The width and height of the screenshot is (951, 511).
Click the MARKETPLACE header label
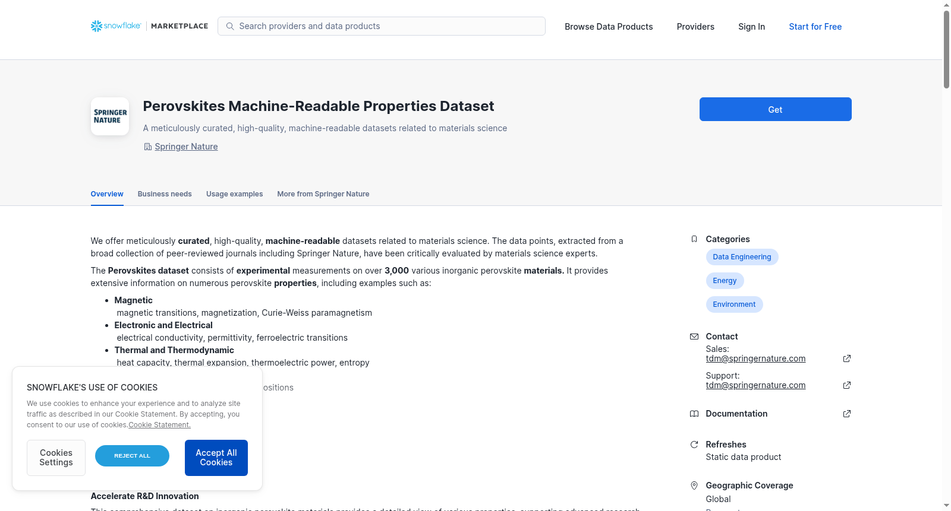(x=180, y=26)
